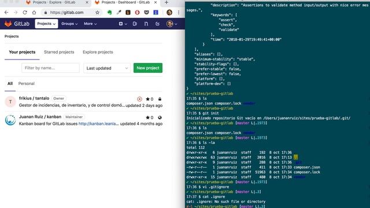The width and height of the screenshot is (370, 208).
Task: Open the tantalo project avatar
Action: click(10, 102)
